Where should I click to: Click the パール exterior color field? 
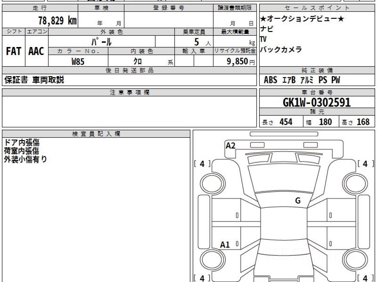coord(101,41)
